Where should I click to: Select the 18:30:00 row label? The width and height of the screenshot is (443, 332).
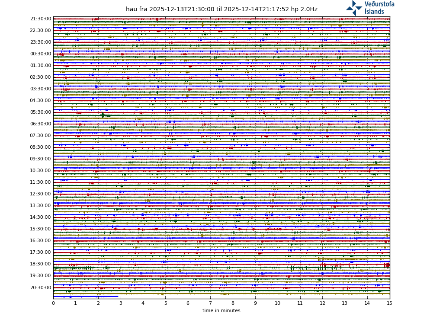(x=41, y=264)
